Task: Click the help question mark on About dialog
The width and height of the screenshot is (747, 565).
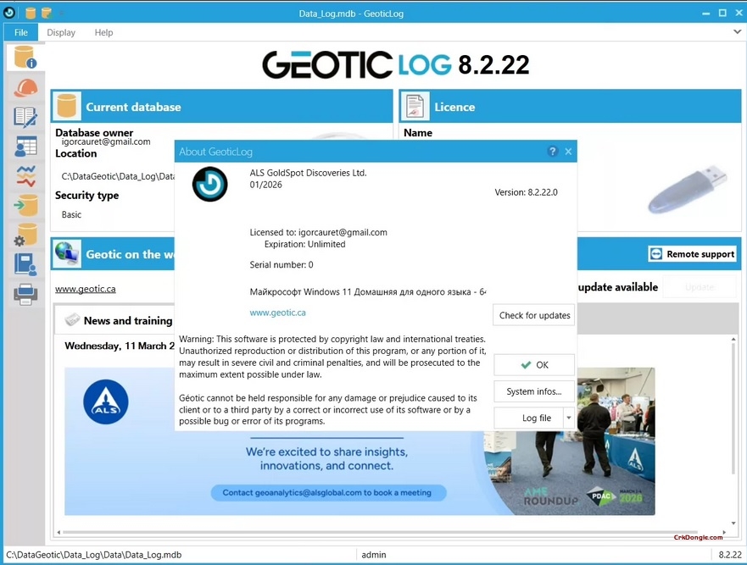Action: point(552,151)
